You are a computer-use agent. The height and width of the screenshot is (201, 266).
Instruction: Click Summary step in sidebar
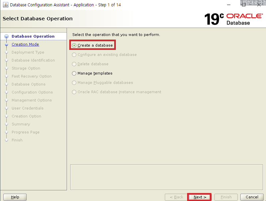(x=21, y=124)
